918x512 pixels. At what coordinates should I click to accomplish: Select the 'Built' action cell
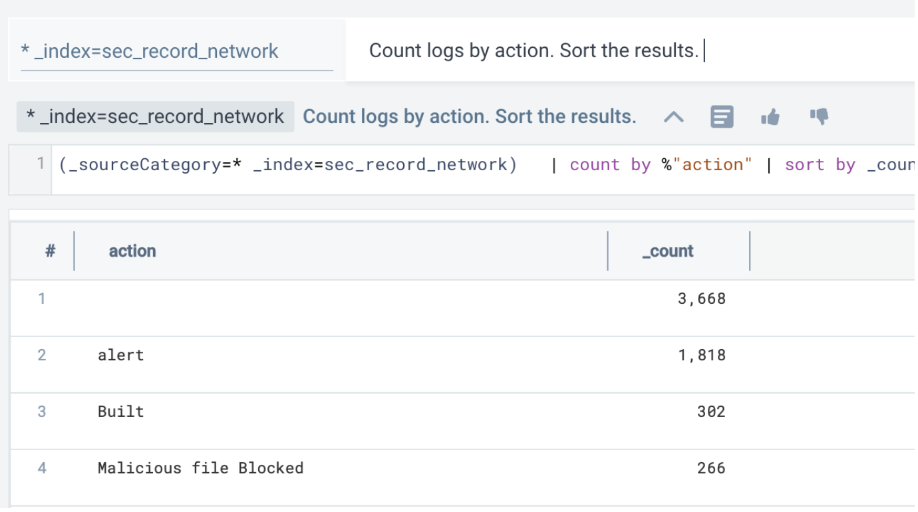(120, 412)
